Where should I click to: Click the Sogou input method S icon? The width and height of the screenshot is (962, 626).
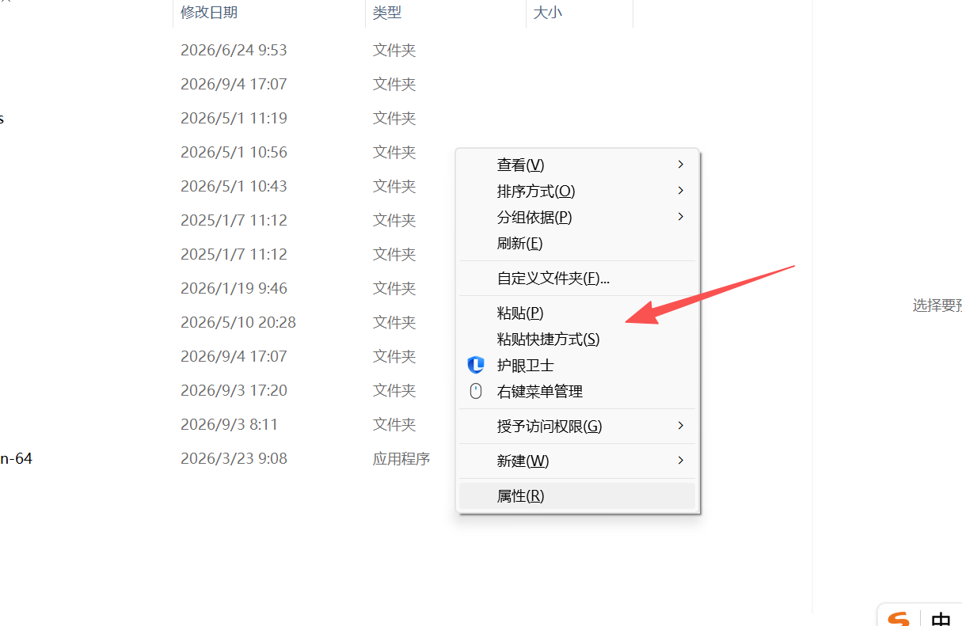pyautogui.click(x=899, y=619)
